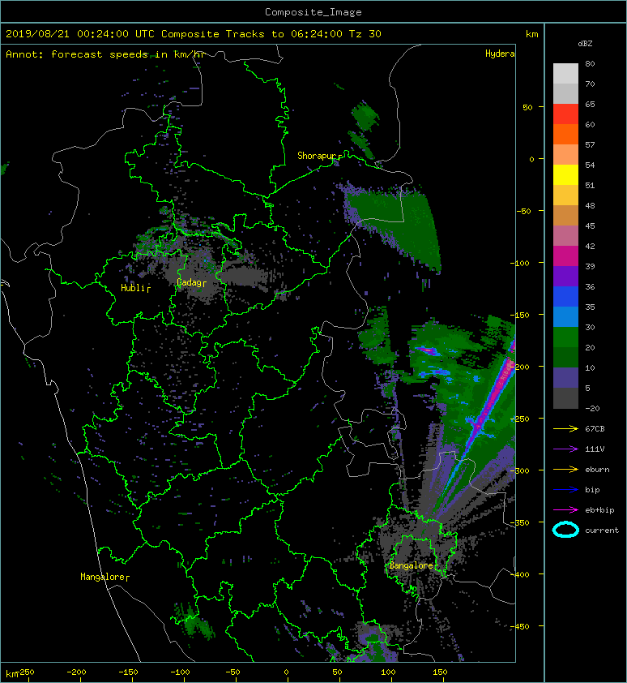Viewport: 627px width, 683px height.
Task: Pick the slate violet 5–10 dBZ swatch
Action: point(565,378)
